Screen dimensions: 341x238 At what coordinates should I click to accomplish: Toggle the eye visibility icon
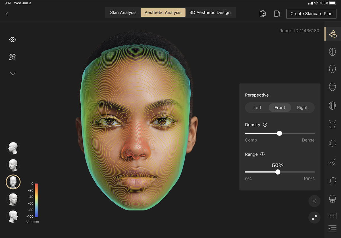[13, 39]
